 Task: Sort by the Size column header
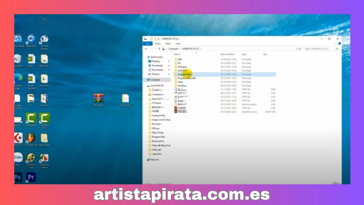point(265,54)
